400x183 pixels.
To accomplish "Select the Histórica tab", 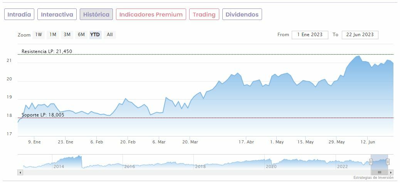I will tap(96, 14).
